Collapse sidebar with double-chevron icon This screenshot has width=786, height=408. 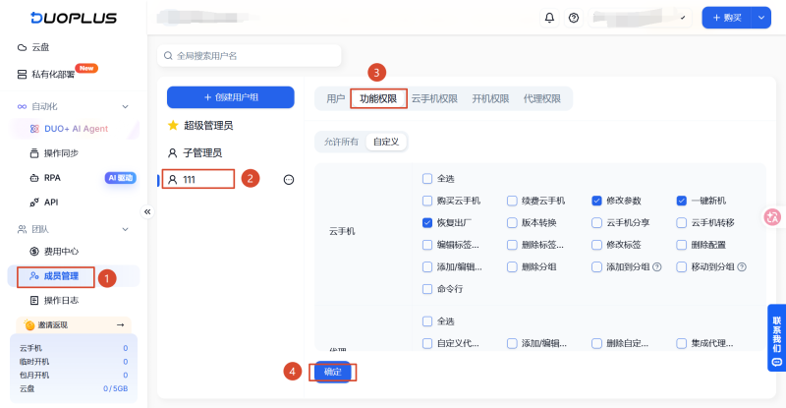pos(147,211)
